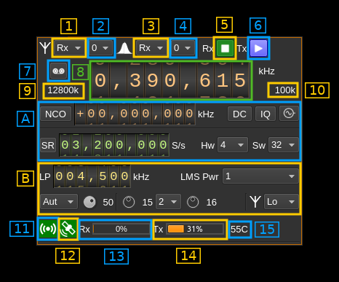The image size is (339, 282).
Task: Click the spectrum bell-curve icon
Action: [x=124, y=48]
